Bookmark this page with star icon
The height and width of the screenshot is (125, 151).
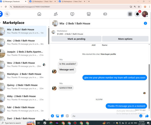139,7
